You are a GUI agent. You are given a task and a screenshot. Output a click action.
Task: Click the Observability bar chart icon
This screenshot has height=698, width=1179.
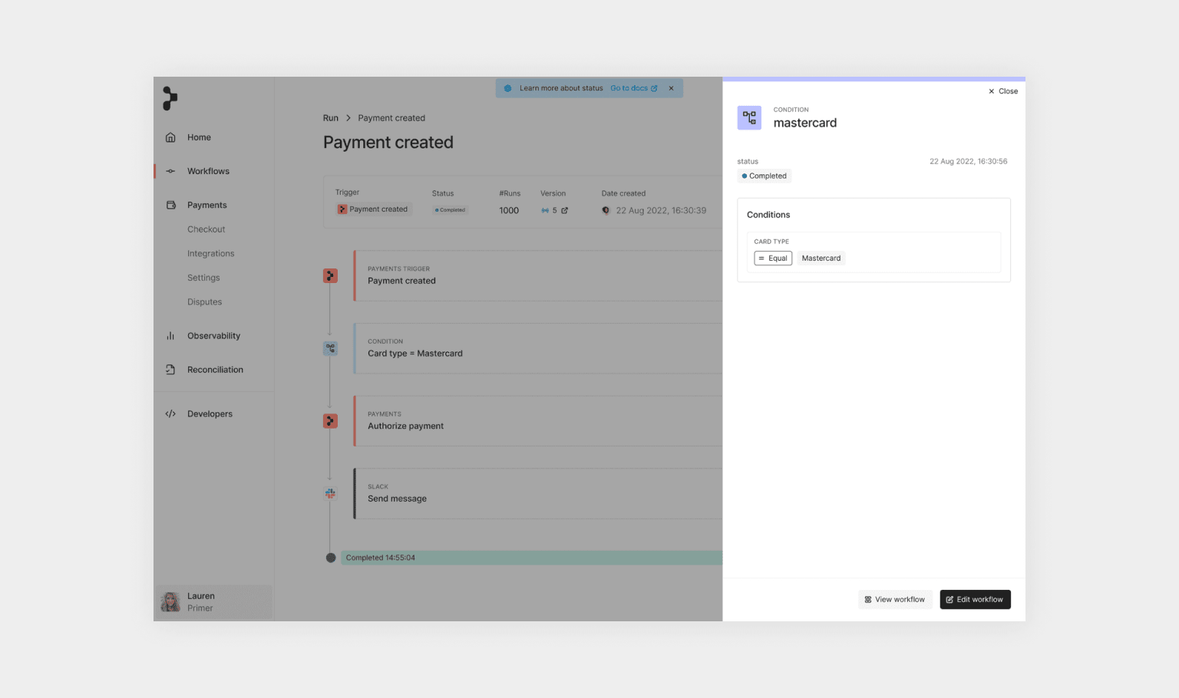(170, 336)
